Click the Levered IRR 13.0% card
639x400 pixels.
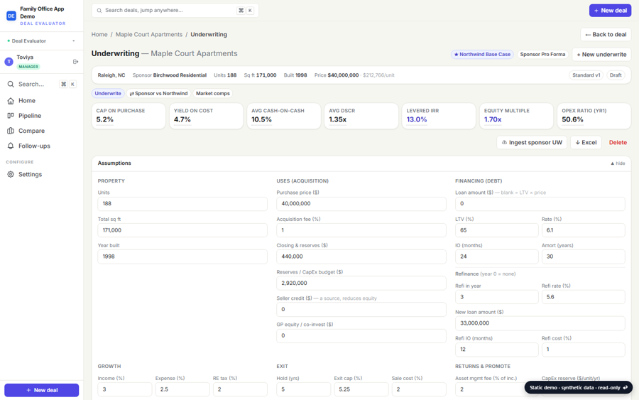tap(439, 116)
